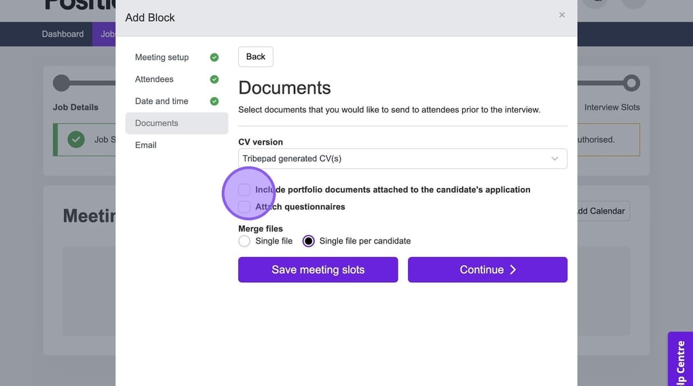Open Dashboard in the navigation bar
Image resolution: width=693 pixels, height=386 pixels.
tap(62, 34)
